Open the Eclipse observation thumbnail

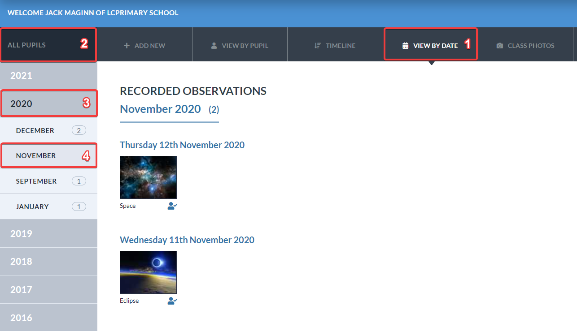(x=148, y=272)
